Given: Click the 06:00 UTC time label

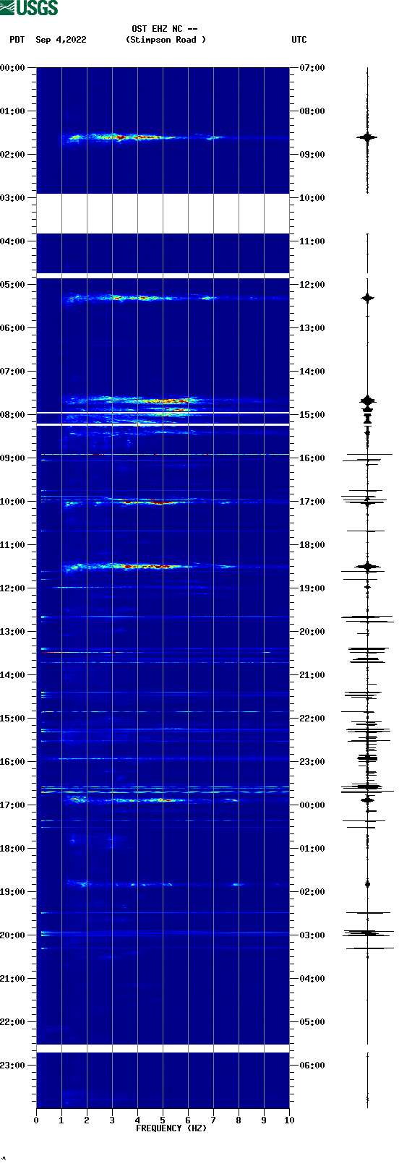Looking at the screenshot, I should tap(312, 1066).
